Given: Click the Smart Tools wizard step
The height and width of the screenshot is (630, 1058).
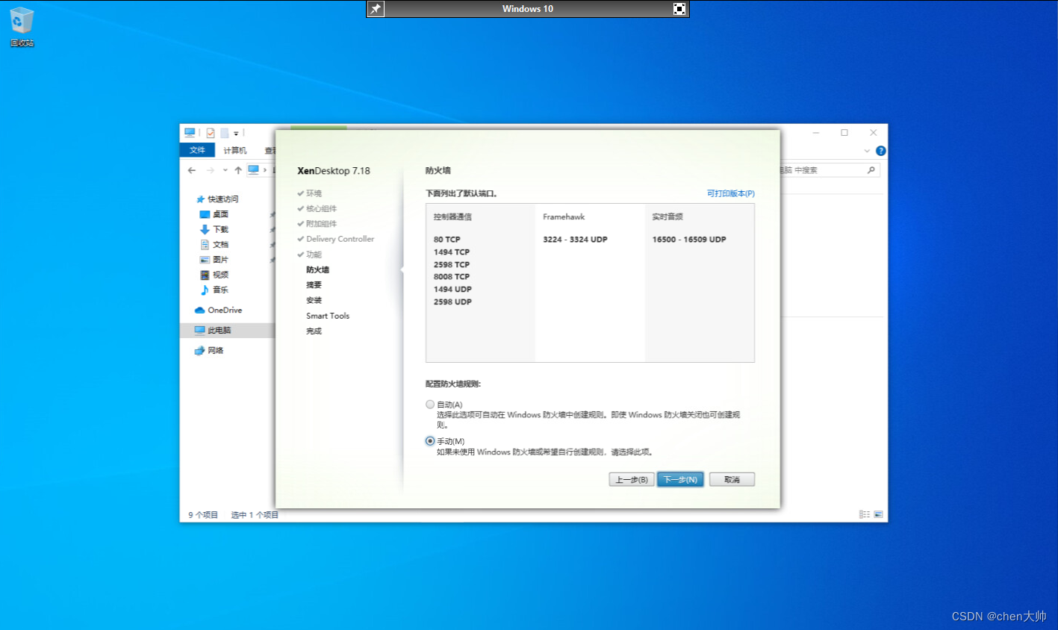Looking at the screenshot, I should pyautogui.click(x=328, y=316).
